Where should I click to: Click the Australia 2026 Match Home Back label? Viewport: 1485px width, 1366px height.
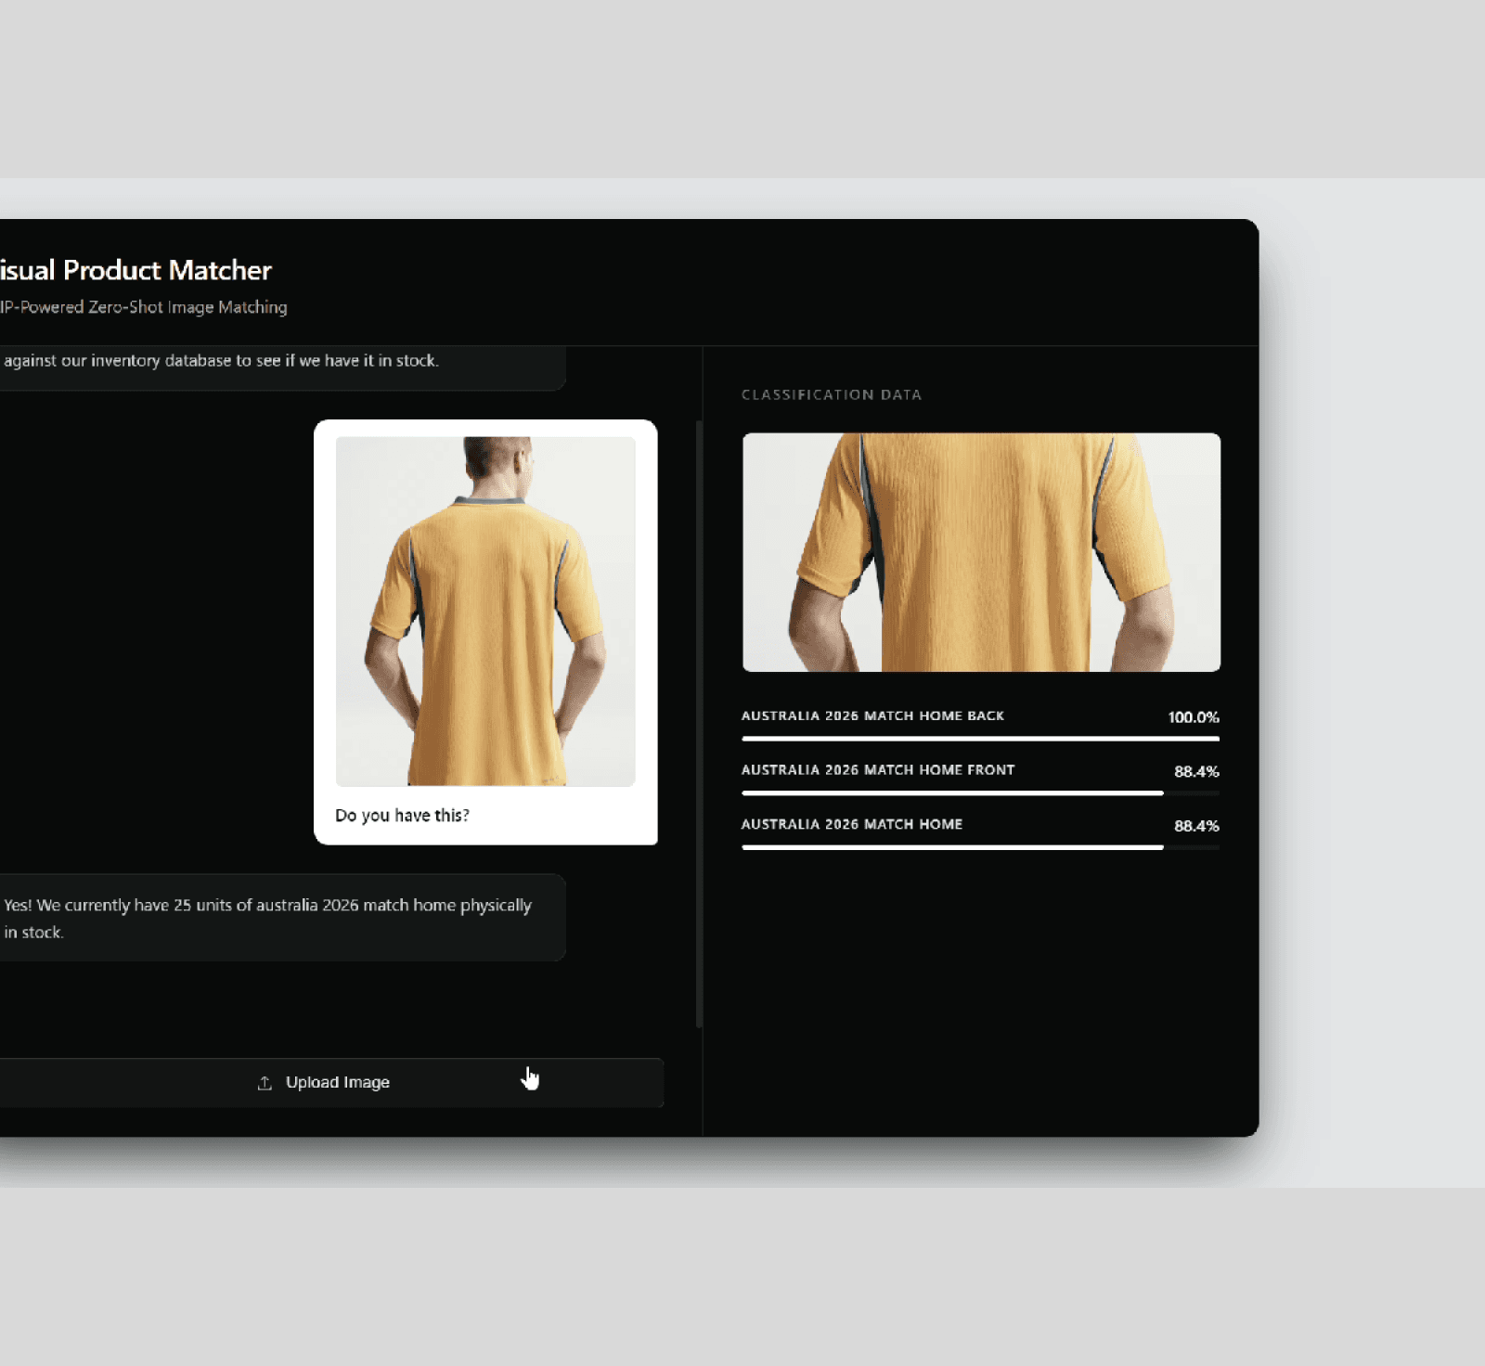coord(872,715)
